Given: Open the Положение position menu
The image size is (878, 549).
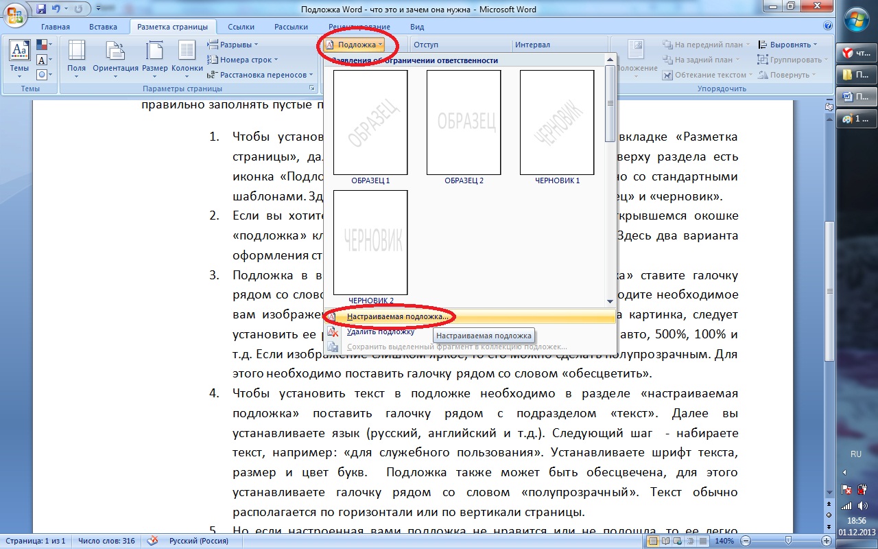Looking at the screenshot, I should coord(637,59).
